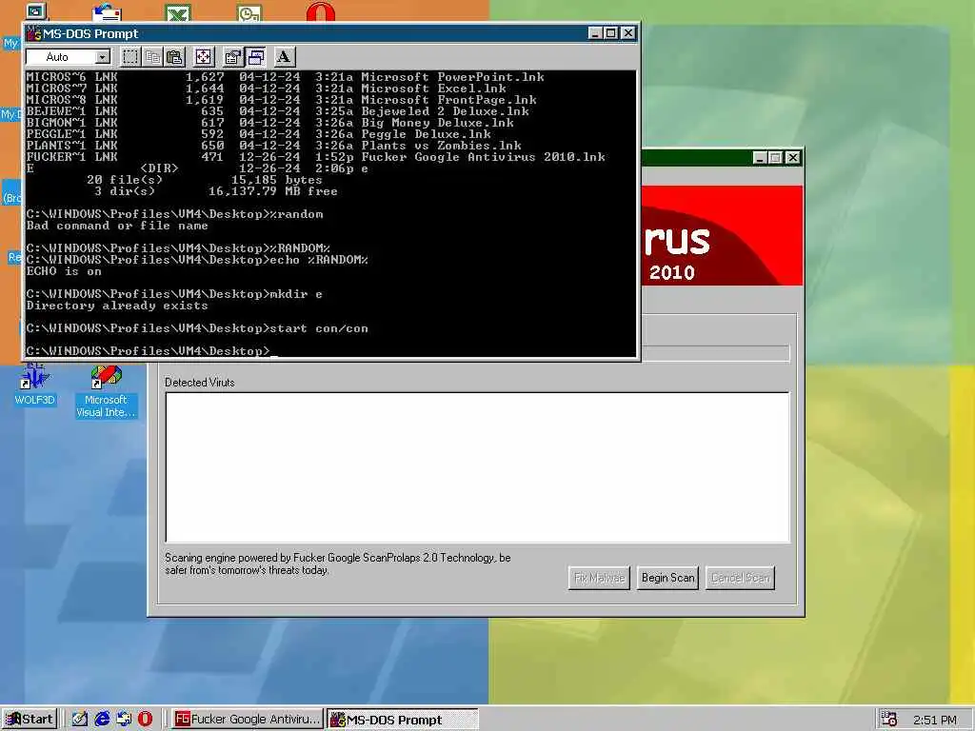Viewport: 975px width, 731px height.
Task: Click the 'Microsoft PowerPoint.lnk' console line
Action: [286, 77]
